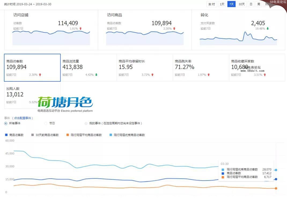Screen dimensions: 287x202
Task: Toggle the 同行同层平均商品访客数 legend swatch
Action: tap(68, 135)
